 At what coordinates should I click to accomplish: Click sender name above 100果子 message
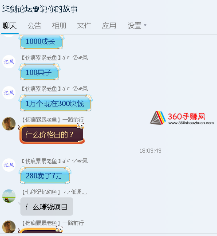tap(55, 58)
